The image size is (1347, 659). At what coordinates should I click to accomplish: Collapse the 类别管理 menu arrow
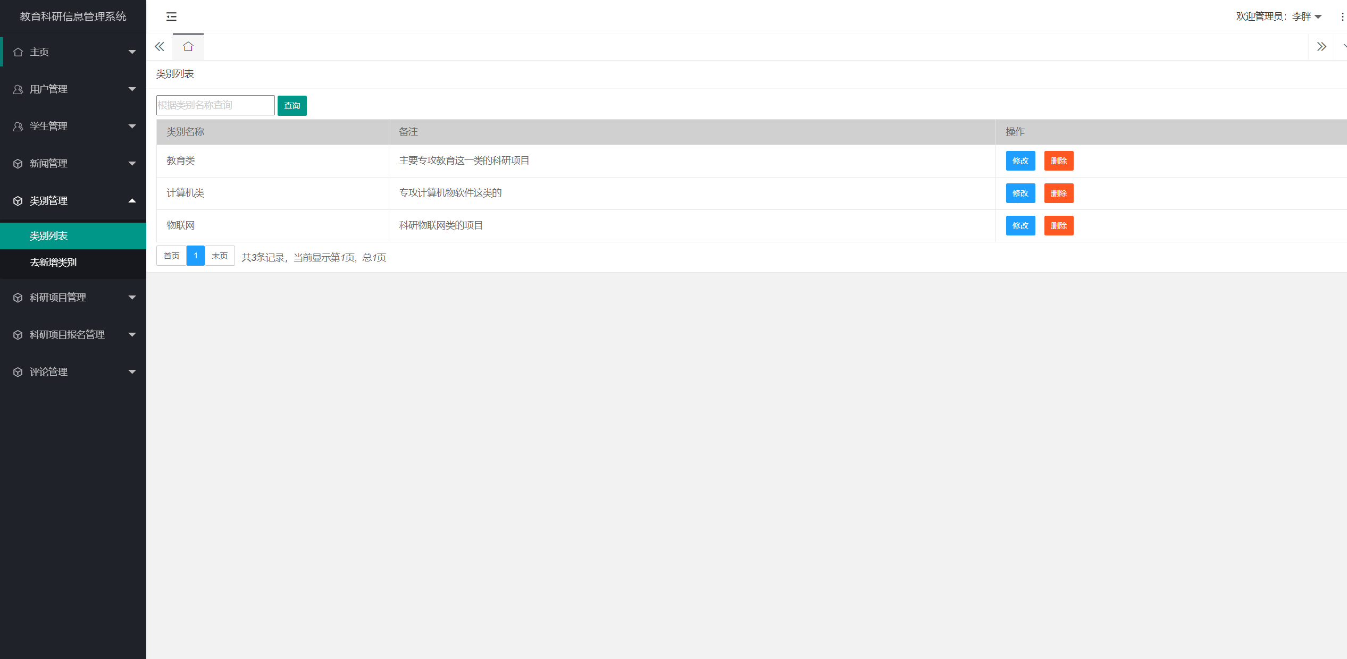coord(132,201)
